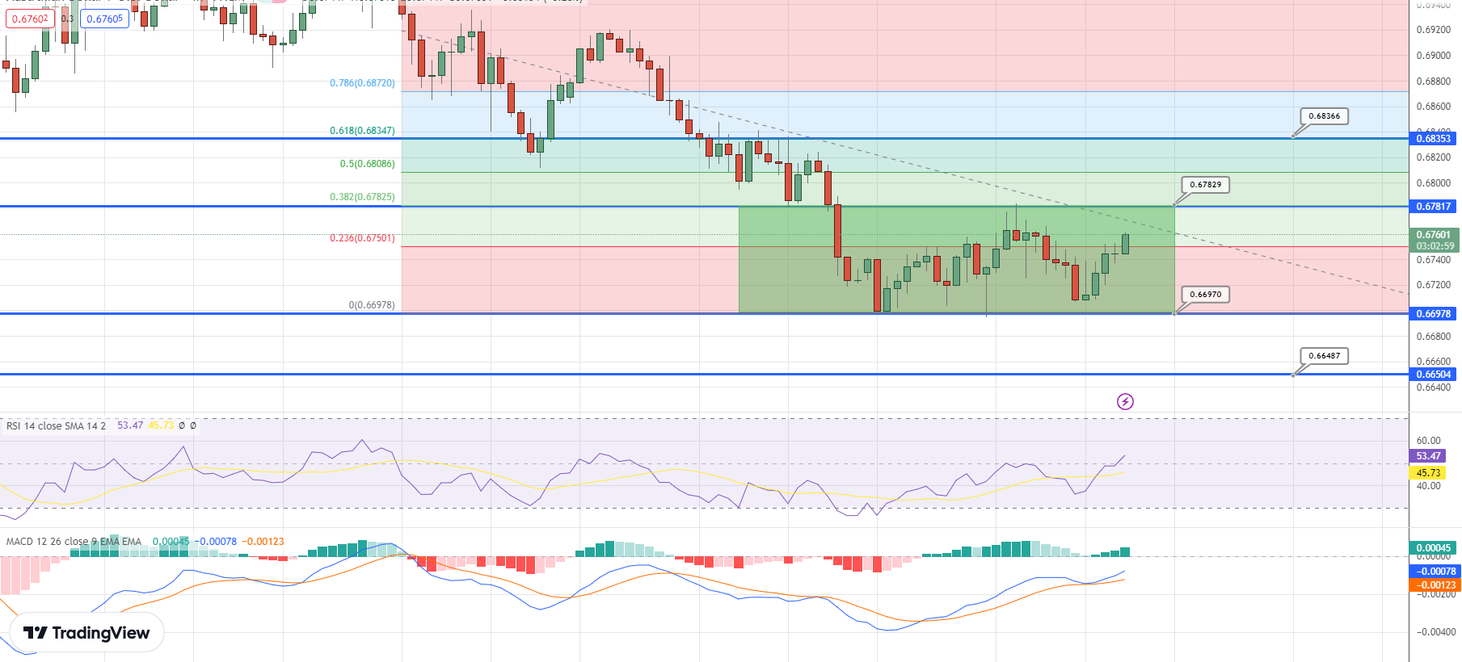The height and width of the screenshot is (662, 1462).
Task: Click the RSI value 53.47 axis tag
Action: tap(1427, 456)
